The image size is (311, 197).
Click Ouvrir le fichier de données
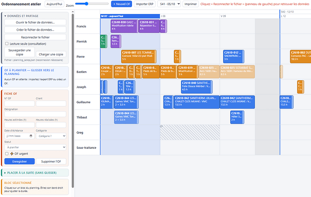click(35, 23)
